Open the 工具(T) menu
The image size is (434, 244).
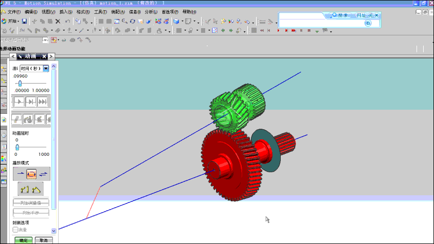100,12
